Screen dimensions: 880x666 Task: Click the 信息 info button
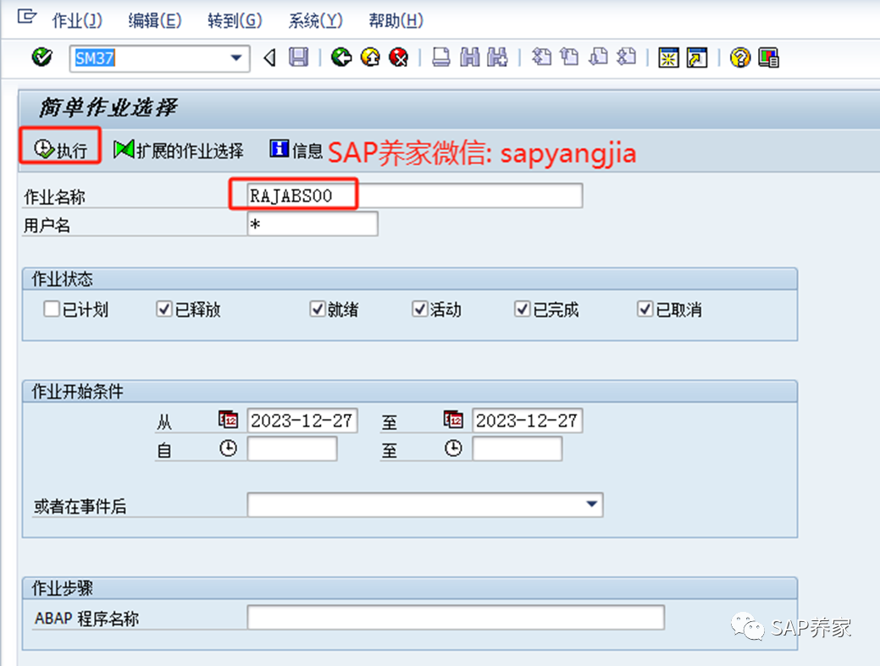296,150
